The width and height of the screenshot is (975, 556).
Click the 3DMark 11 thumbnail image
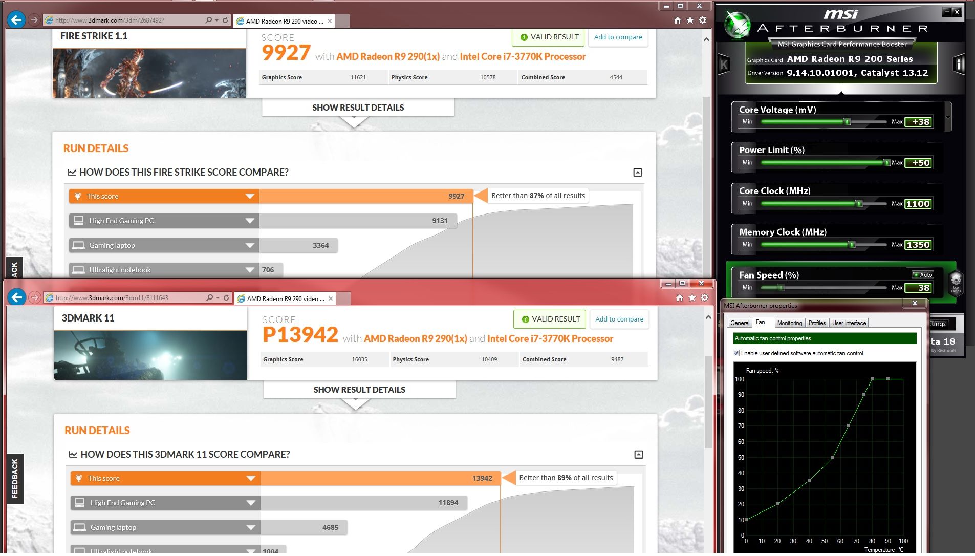[x=150, y=355]
